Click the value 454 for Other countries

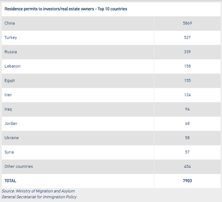187,167
